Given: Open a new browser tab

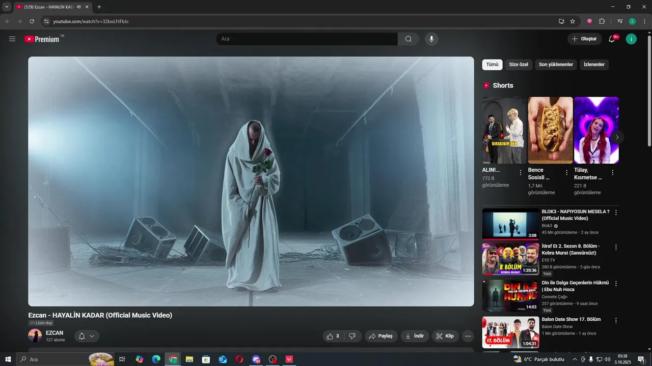Looking at the screenshot, I should pos(99,7).
